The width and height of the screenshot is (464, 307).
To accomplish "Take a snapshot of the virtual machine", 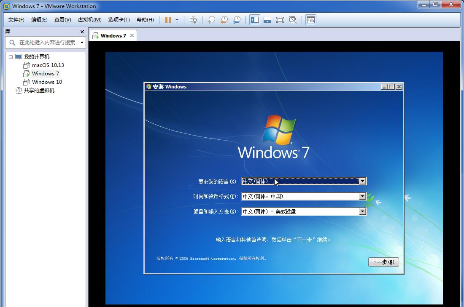I will click(x=211, y=20).
